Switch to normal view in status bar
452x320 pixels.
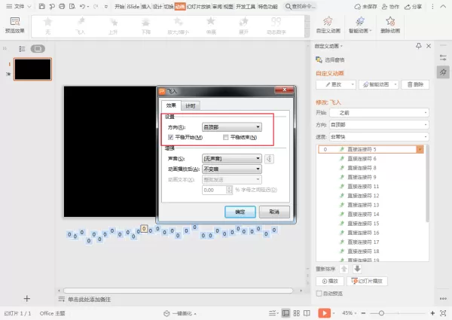click(x=286, y=313)
